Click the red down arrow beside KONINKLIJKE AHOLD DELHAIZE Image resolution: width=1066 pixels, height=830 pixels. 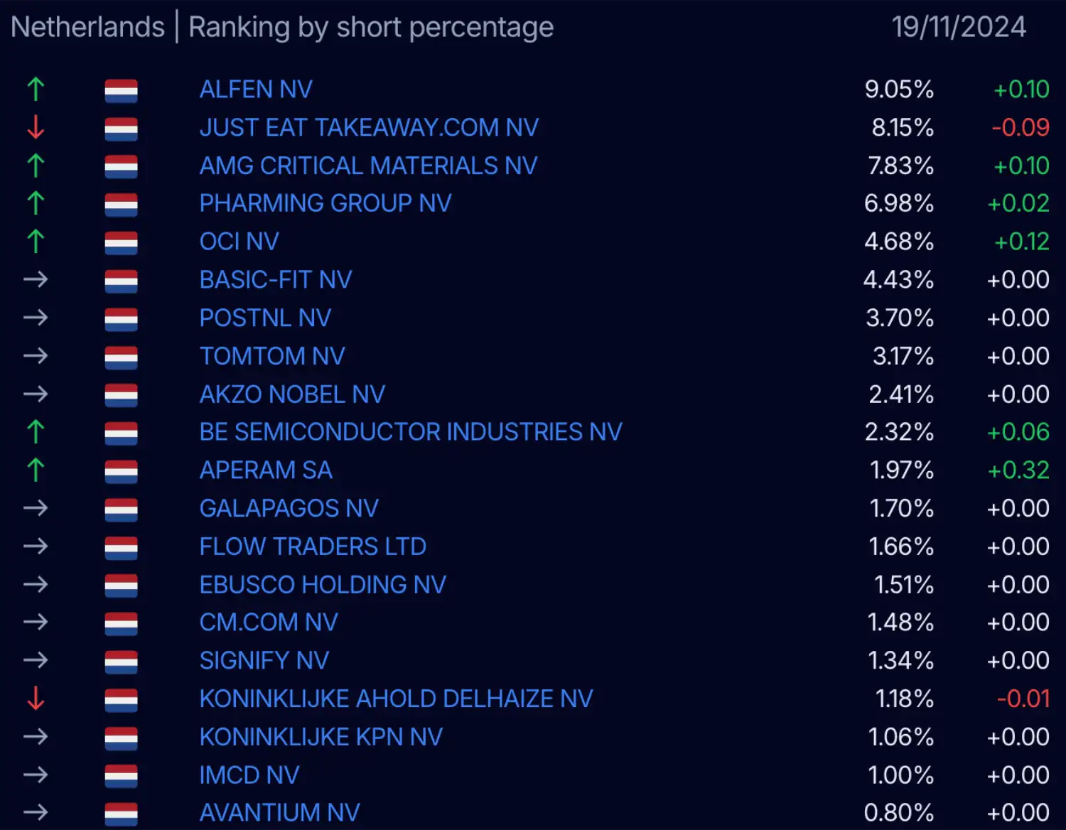pos(36,699)
